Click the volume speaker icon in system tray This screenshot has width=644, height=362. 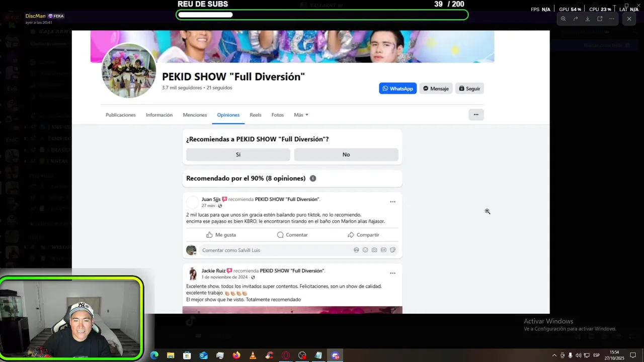578,355
